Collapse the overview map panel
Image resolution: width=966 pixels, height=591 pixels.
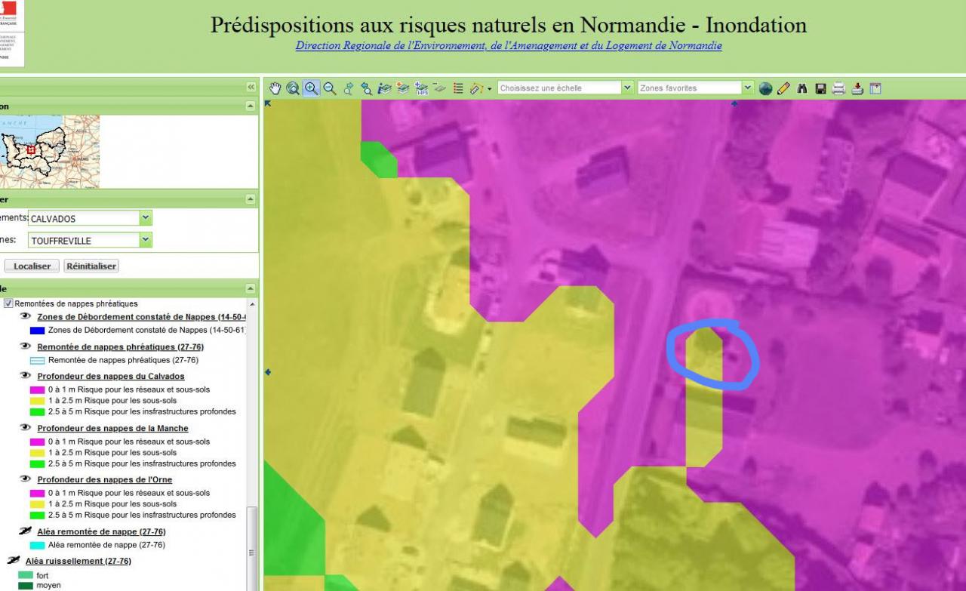point(251,106)
